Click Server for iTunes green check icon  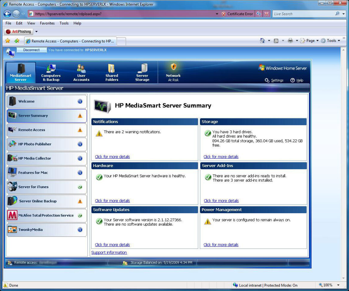(x=80, y=187)
